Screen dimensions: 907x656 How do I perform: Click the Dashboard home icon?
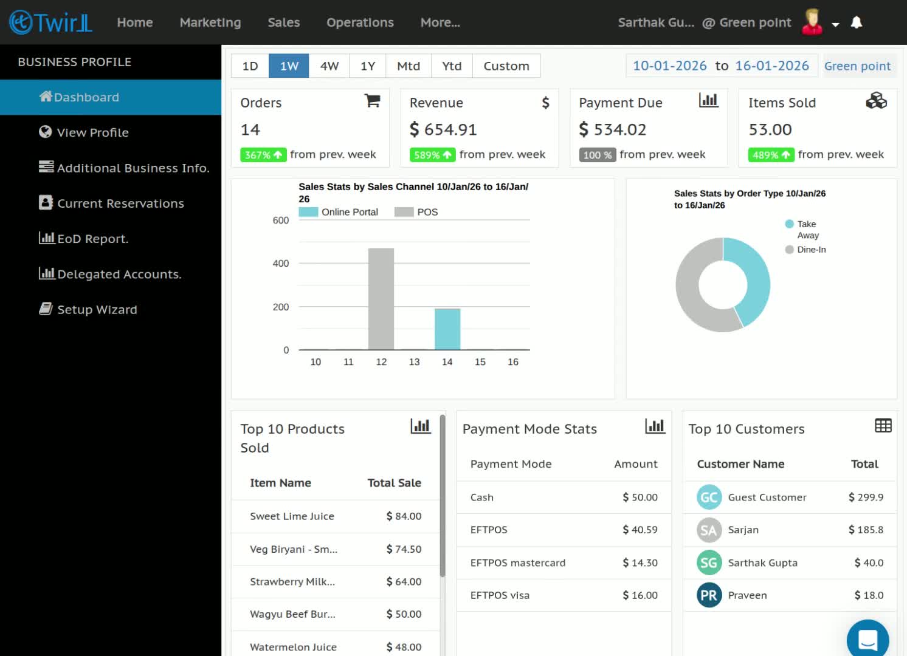click(46, 96)
